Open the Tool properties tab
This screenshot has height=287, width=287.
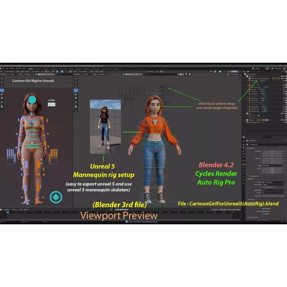pos(243,141)
